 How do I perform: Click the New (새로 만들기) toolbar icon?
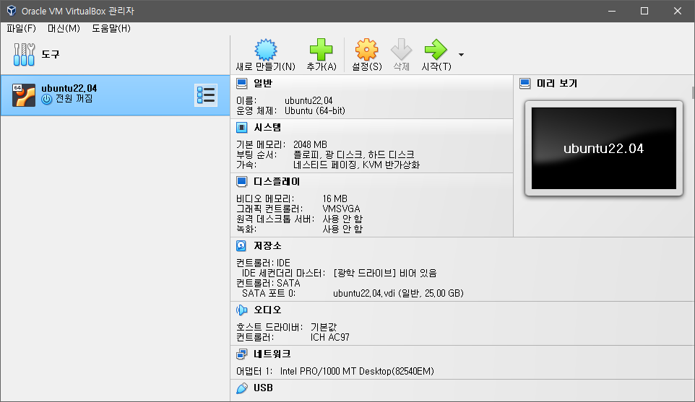pos(265,50)
